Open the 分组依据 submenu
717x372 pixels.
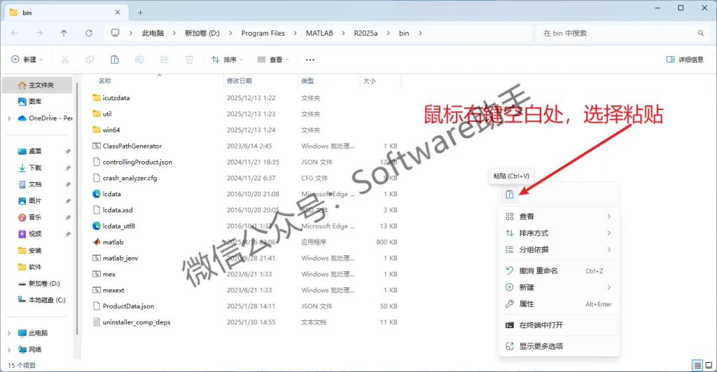point(558,249)
